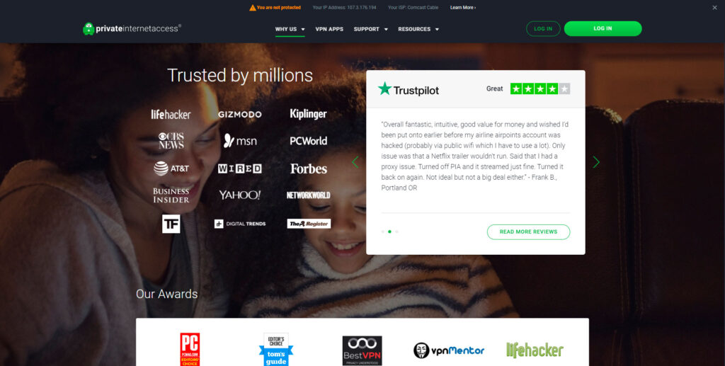Image resolution: width=725 pixels, height=366 pixels.
Task: Select the first review carousel dot
Action: (383, 231)
